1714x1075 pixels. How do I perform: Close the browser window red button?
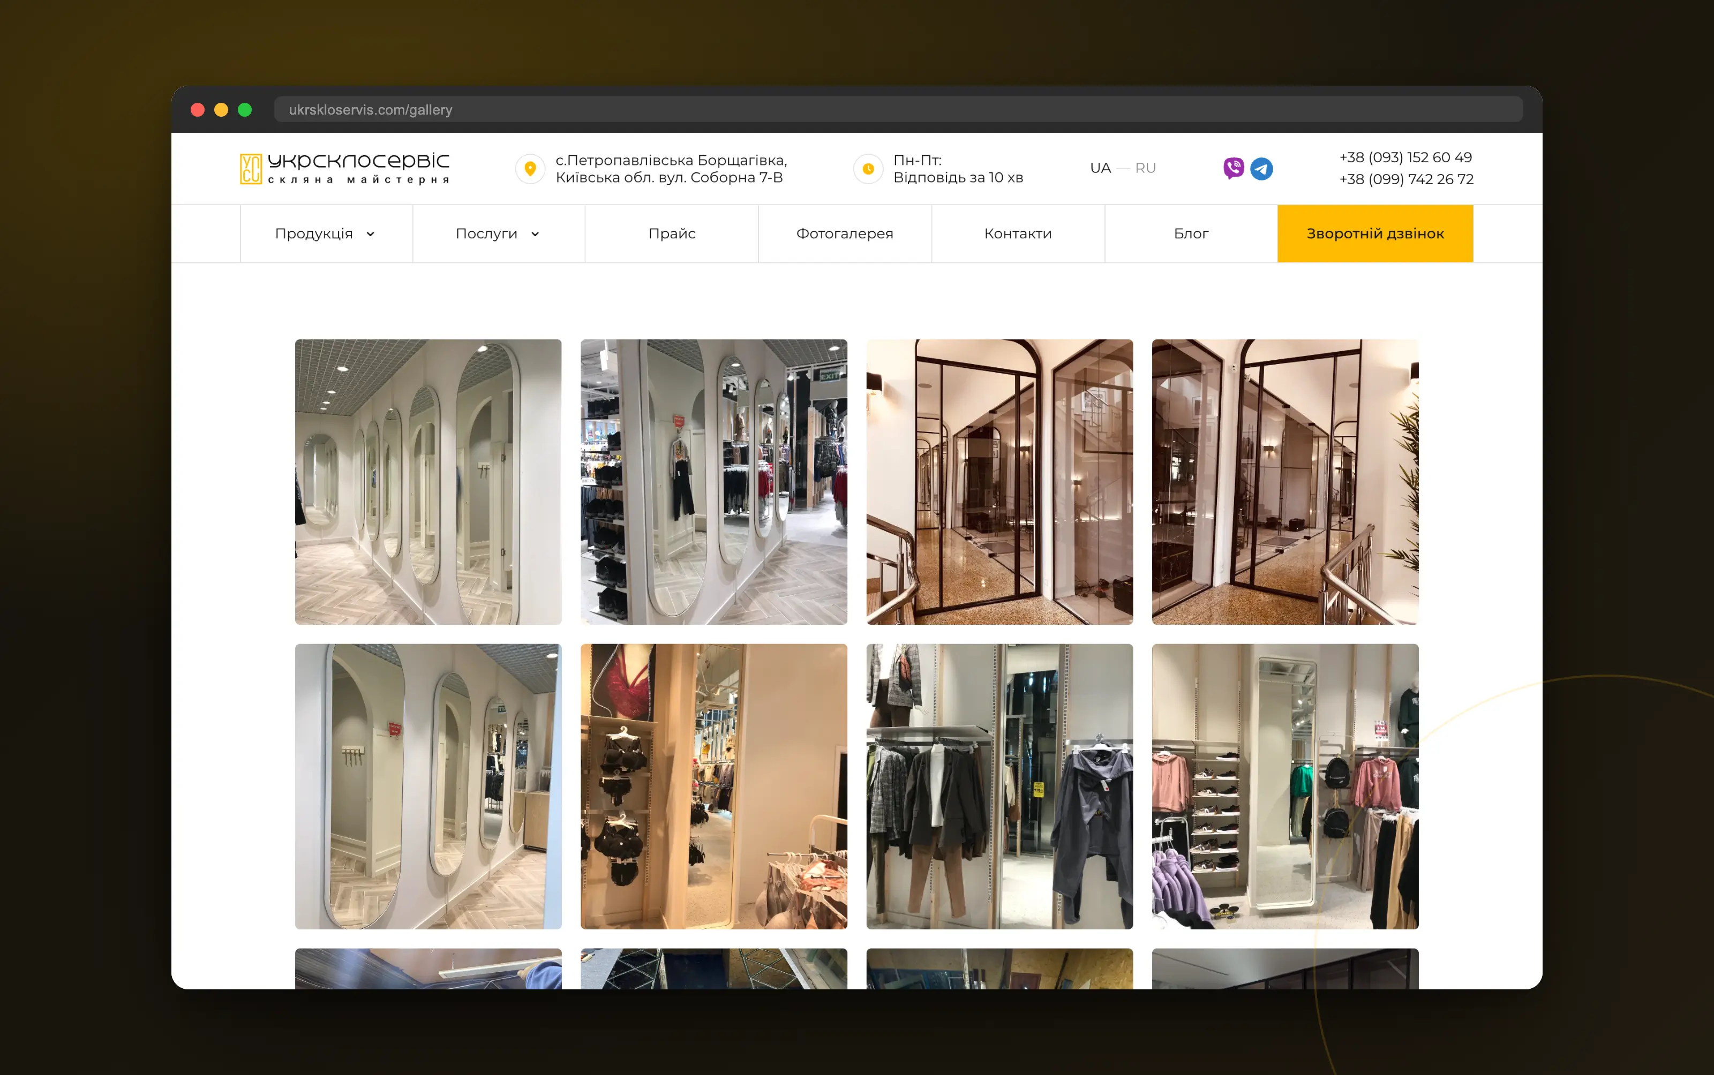click(x=198, y=110)
